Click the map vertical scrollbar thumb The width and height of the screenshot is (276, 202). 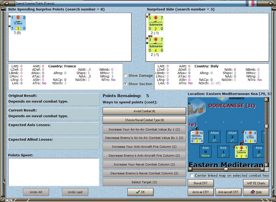coord(267,126)
